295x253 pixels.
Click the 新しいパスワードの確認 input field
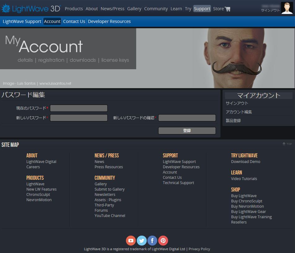(187, 118)
